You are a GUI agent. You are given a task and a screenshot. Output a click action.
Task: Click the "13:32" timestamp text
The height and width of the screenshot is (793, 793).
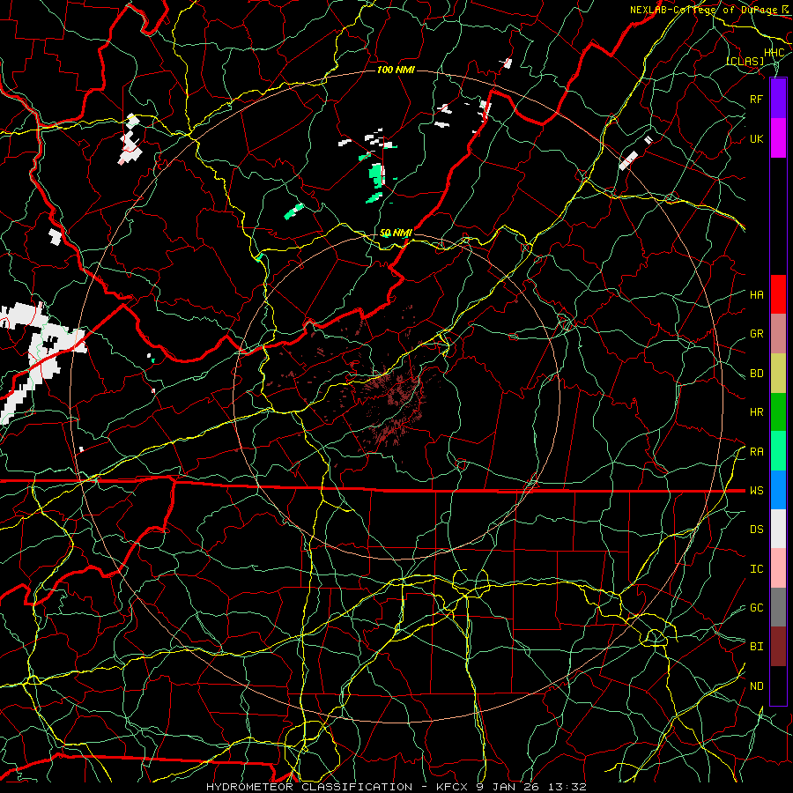click(x=566, y=787)
